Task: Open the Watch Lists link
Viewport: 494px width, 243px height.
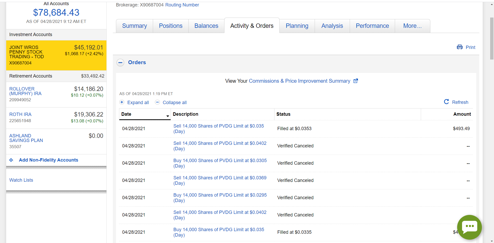Action: [21, 180]
